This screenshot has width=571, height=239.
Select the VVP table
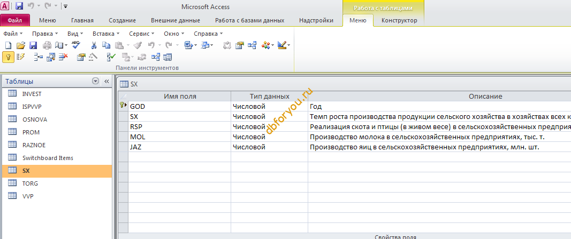tap(57, 196)
